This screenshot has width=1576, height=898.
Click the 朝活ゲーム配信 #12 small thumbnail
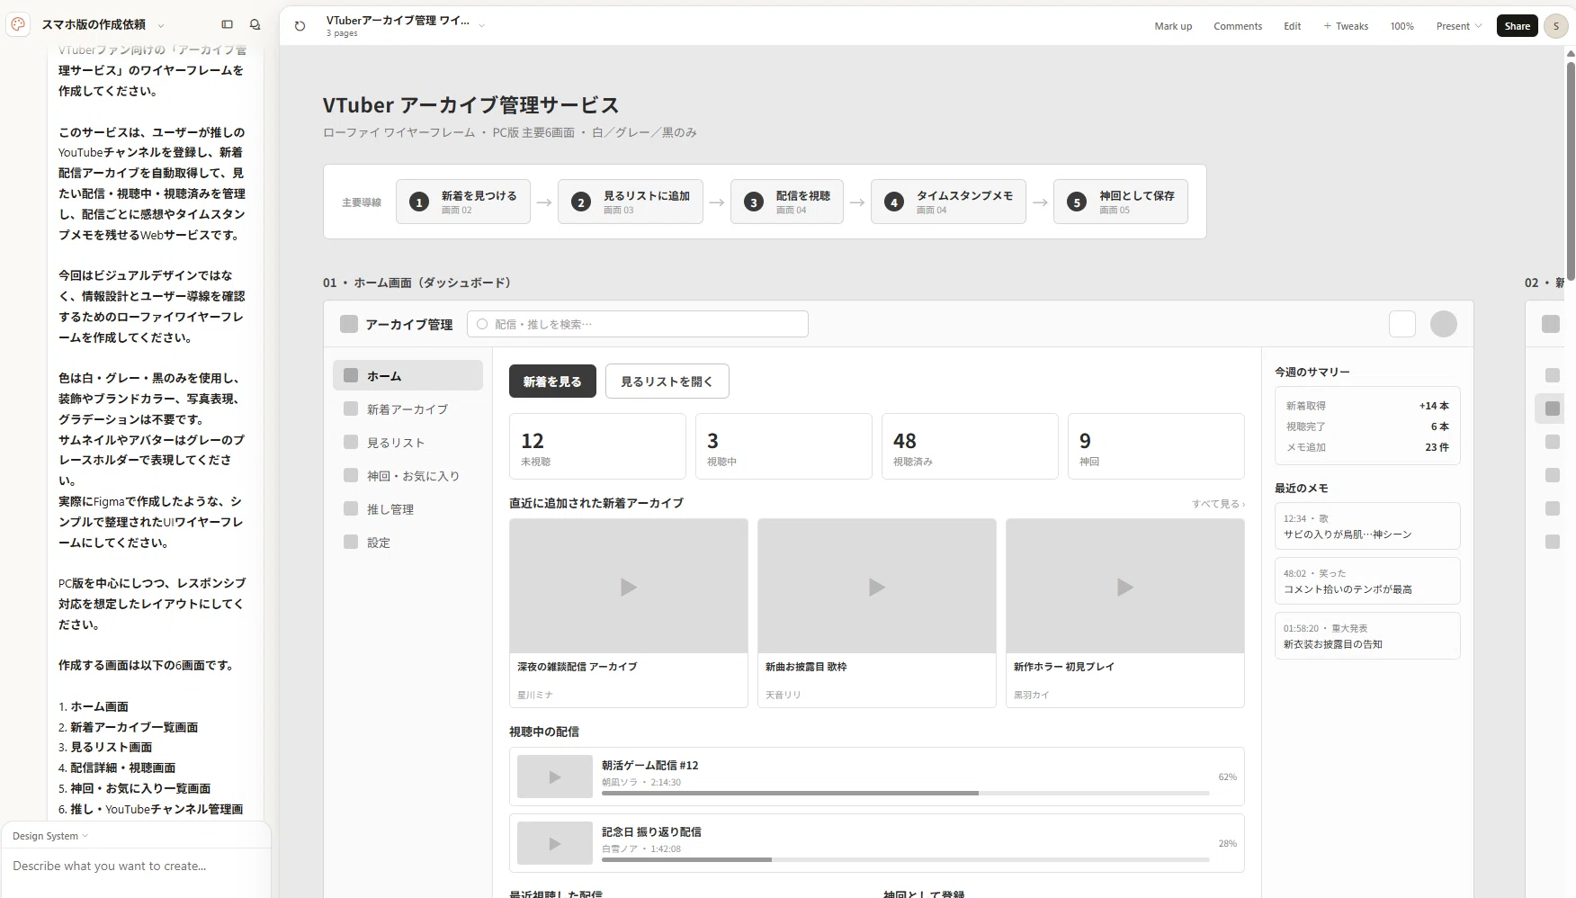tap(555, 777)
